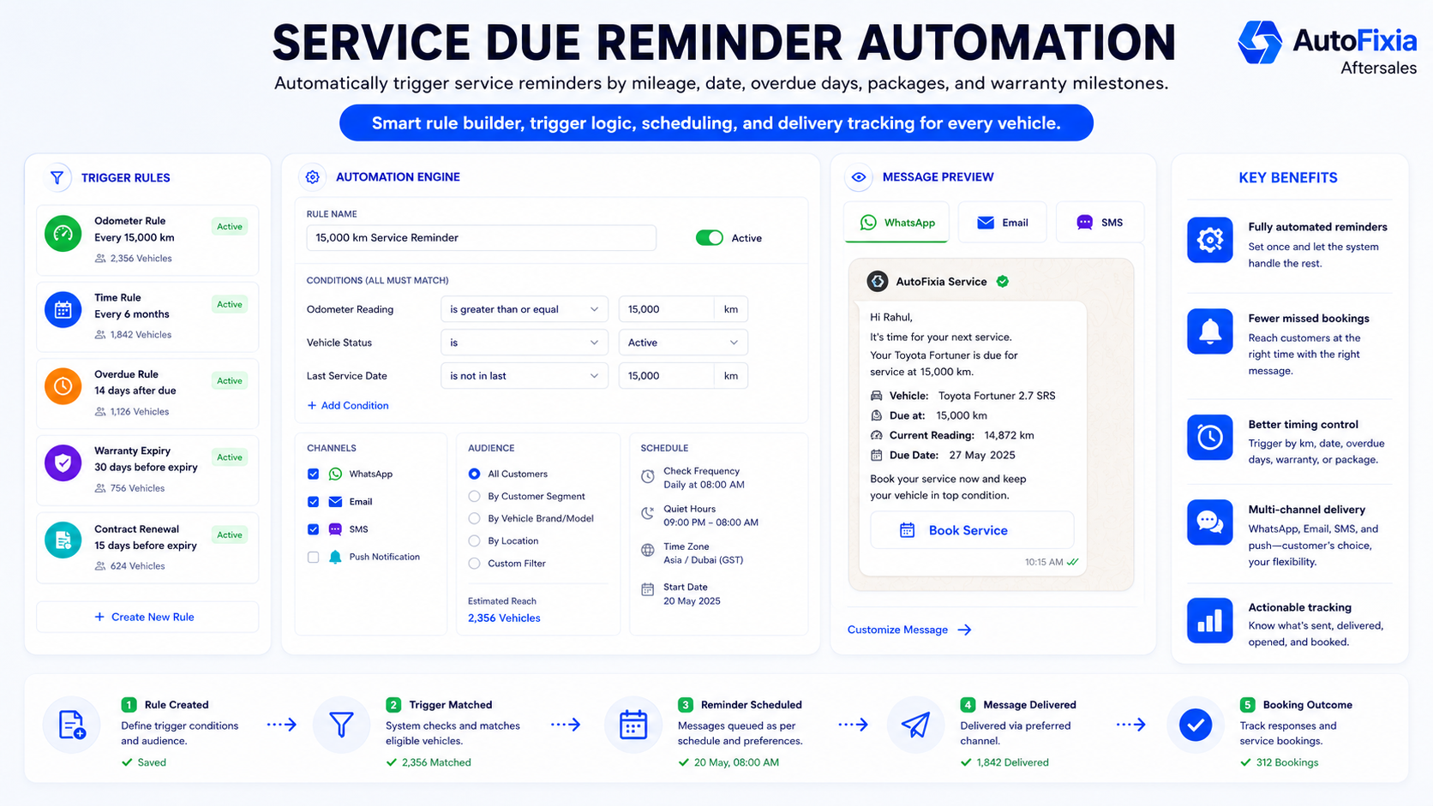Viewport: 1433px width, 806px height.
Task: Click 'Daily at 08:00 AM' frequency text
Action: (x=704, y=485)
